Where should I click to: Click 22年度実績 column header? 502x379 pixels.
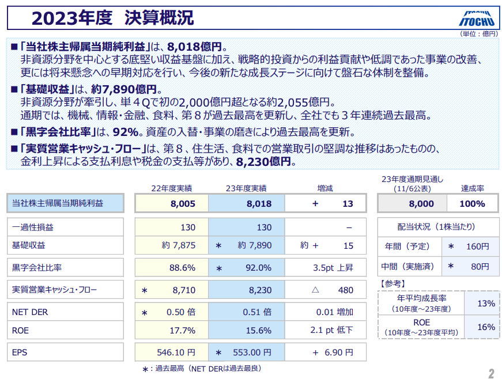tap(172, 188)
